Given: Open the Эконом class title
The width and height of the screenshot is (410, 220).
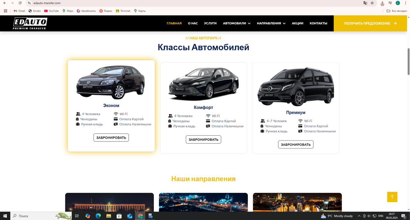Looking at the screenshot, I should click(x=111, y=105).
